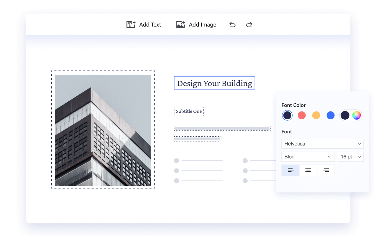Choose the red font color
The height and width of the screenshot is (236, 381).
point(302,115)
